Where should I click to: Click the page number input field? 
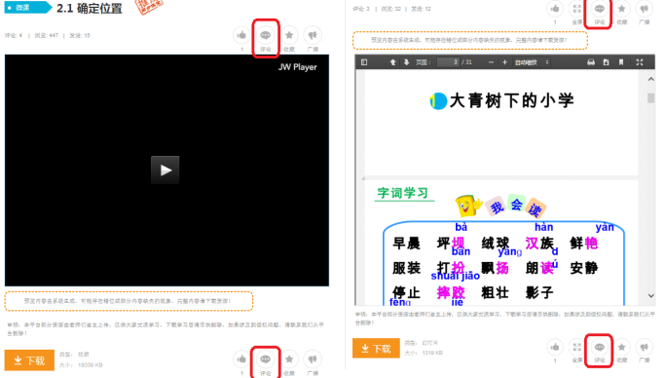tap(448, 62)
